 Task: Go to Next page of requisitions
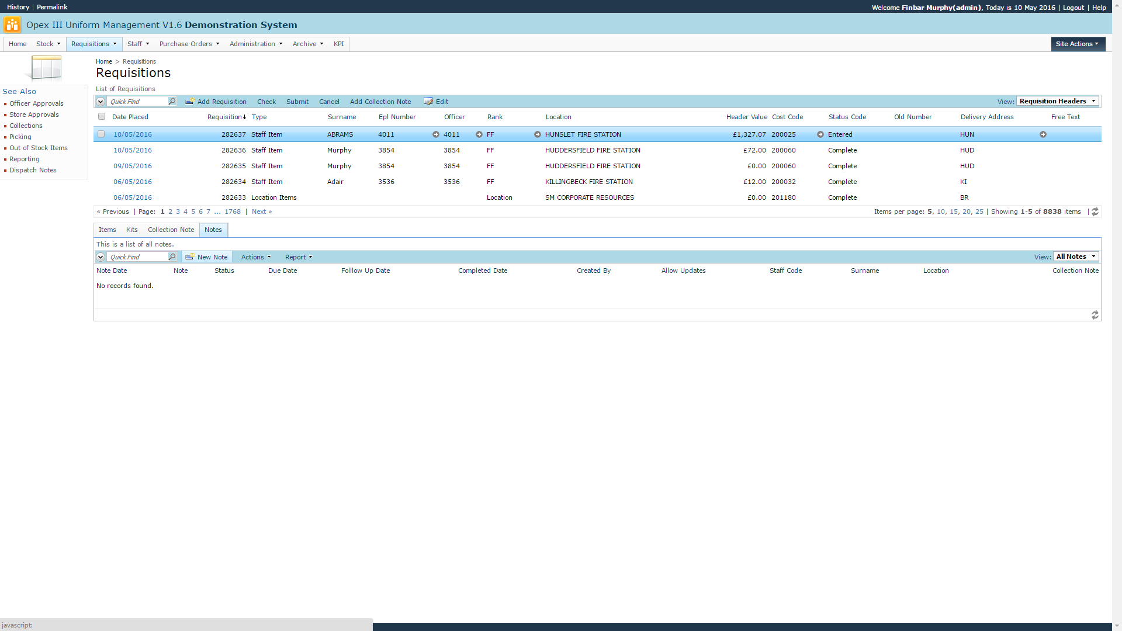[x=261, y=212]
